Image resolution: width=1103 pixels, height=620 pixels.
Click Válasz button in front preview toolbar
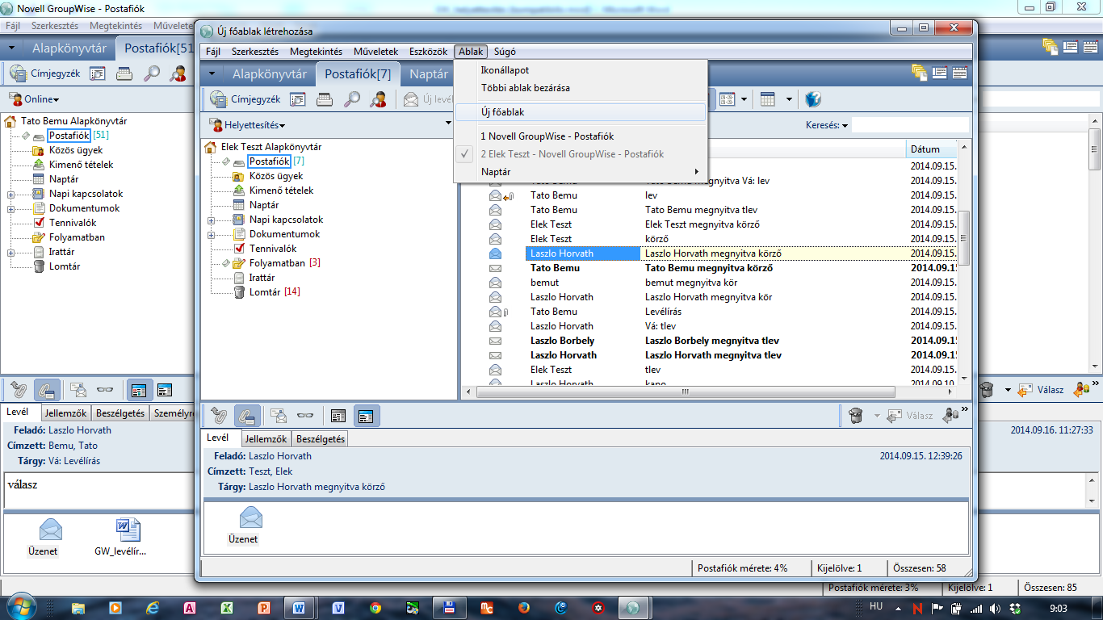[910, 416]
